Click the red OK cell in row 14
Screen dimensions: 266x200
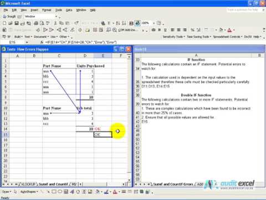coord(103,129)
